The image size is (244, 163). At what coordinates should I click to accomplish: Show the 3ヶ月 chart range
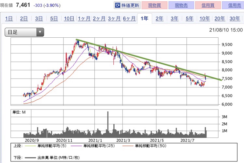click(114, 19)
